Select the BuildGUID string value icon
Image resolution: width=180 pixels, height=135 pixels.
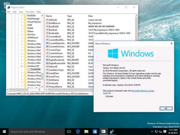pos(47,26)
